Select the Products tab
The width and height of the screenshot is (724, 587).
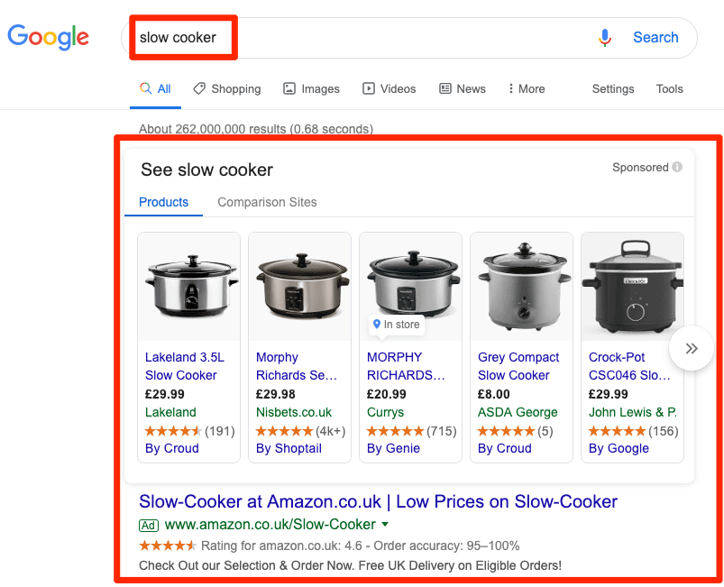point(163,202)
